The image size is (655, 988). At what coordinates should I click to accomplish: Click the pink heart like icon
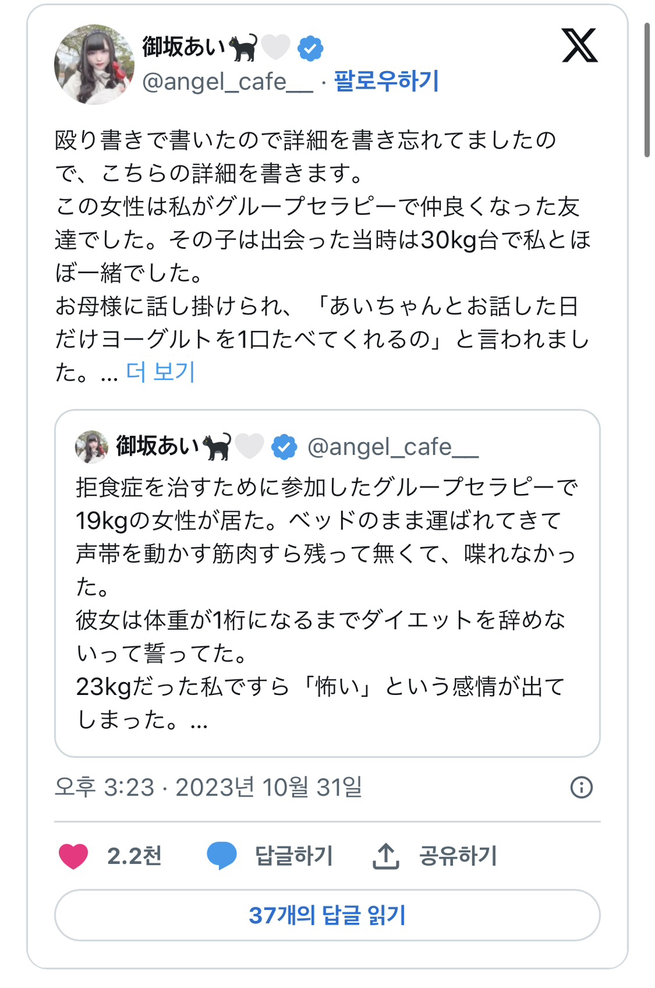point(74,856)
